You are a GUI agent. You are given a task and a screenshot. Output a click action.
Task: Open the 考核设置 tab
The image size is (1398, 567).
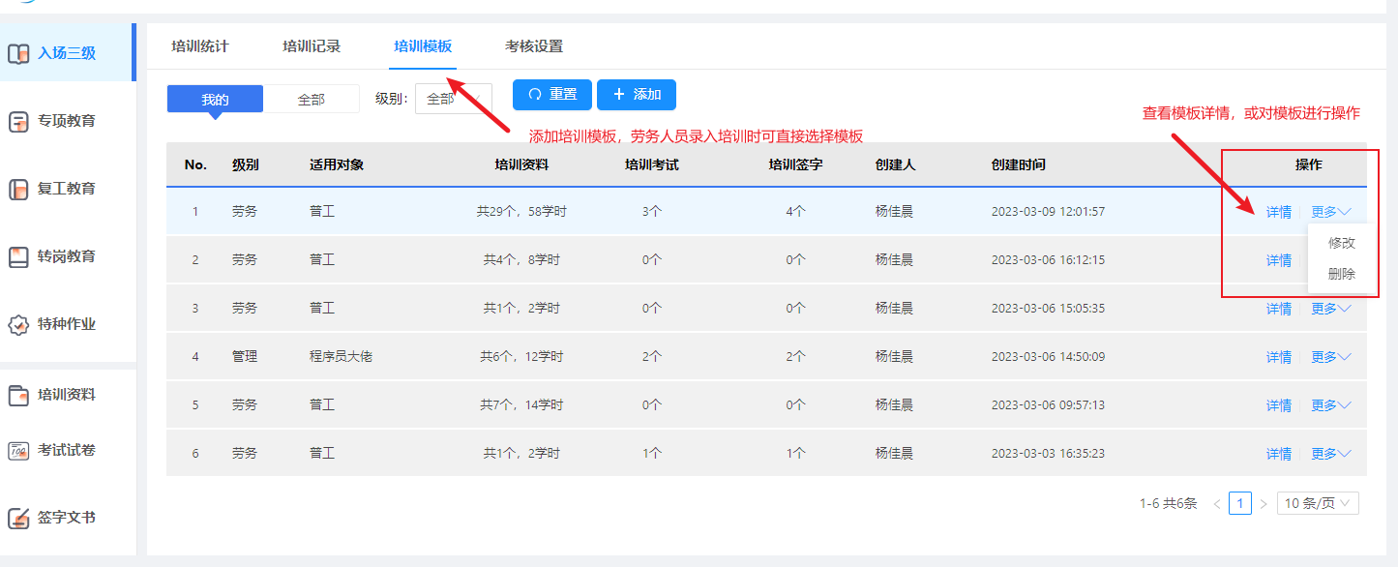pyautogui.click(x=534, y=45)
